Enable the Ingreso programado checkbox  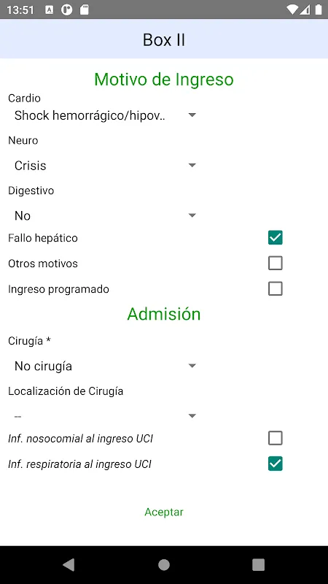click(276, 288)
